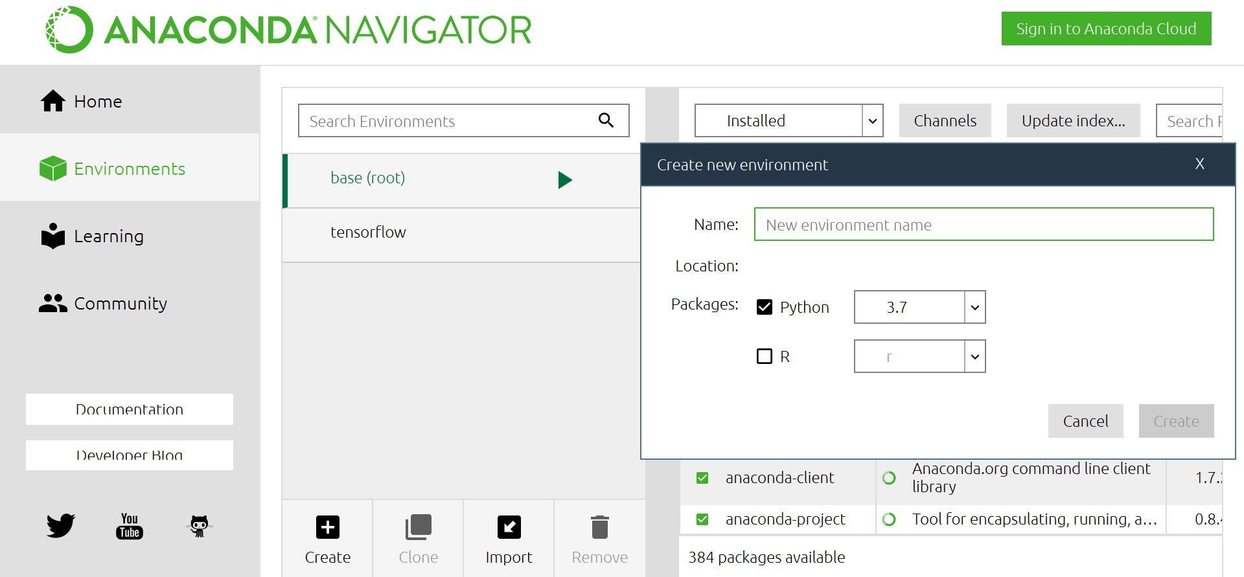Image resolution: width=1244 pixels, height=577 pixels.
Task: Open the Environments section
Action: tap(130, 168)
